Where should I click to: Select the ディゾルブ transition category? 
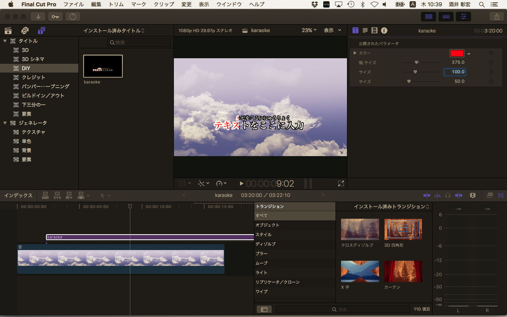coord(265,244)
